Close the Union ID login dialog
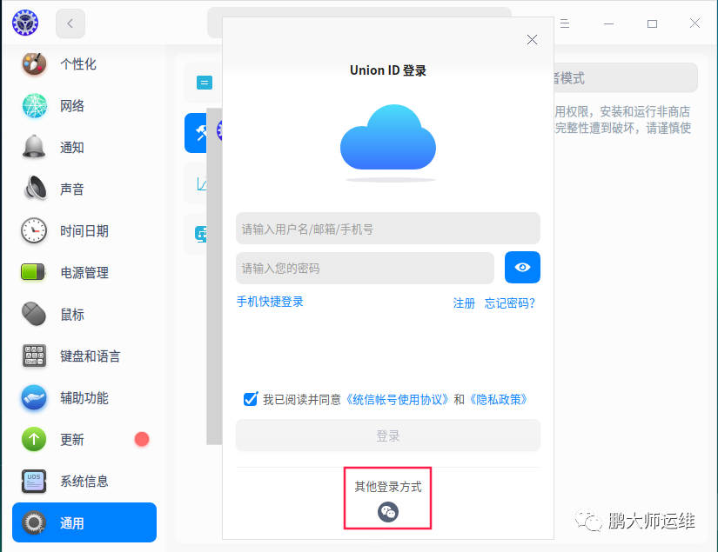This screenshot has width=718, height=552. pos(532,40)
